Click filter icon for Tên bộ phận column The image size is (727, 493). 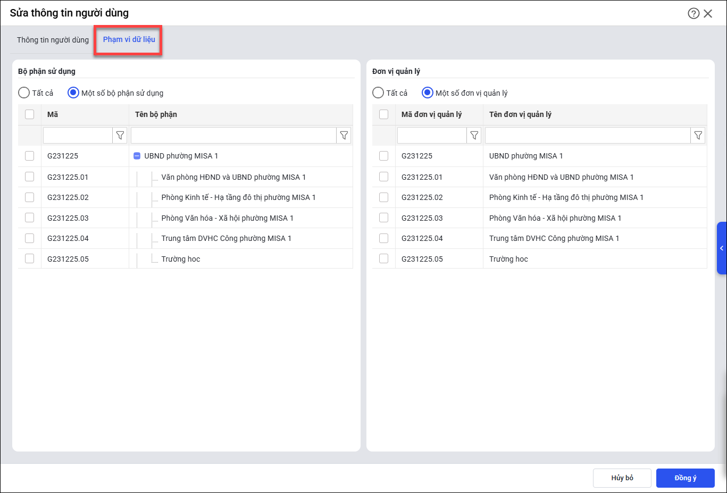tap(344, 136)
